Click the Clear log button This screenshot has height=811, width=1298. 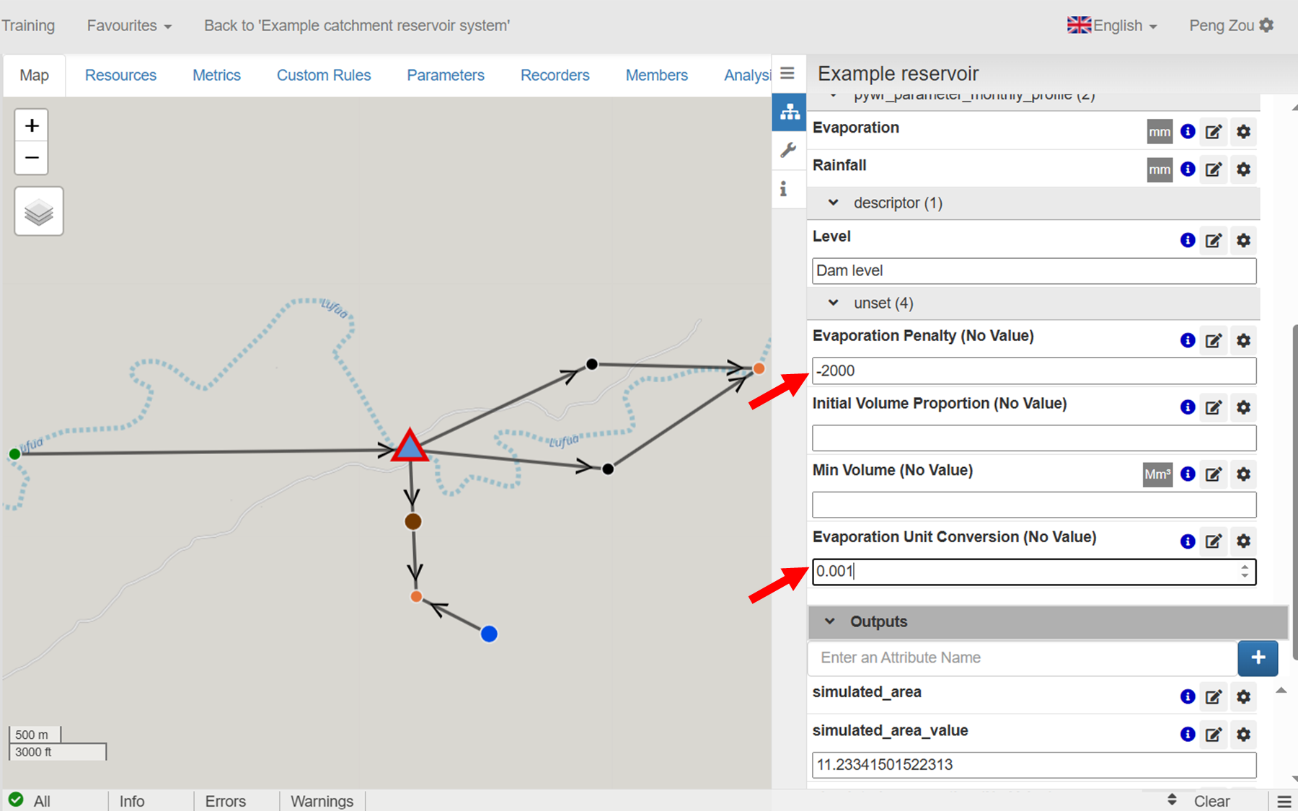click(x=1211, y=801)
